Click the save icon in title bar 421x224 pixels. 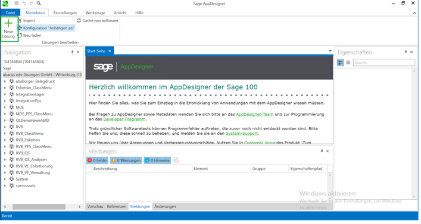pos(17,4)
